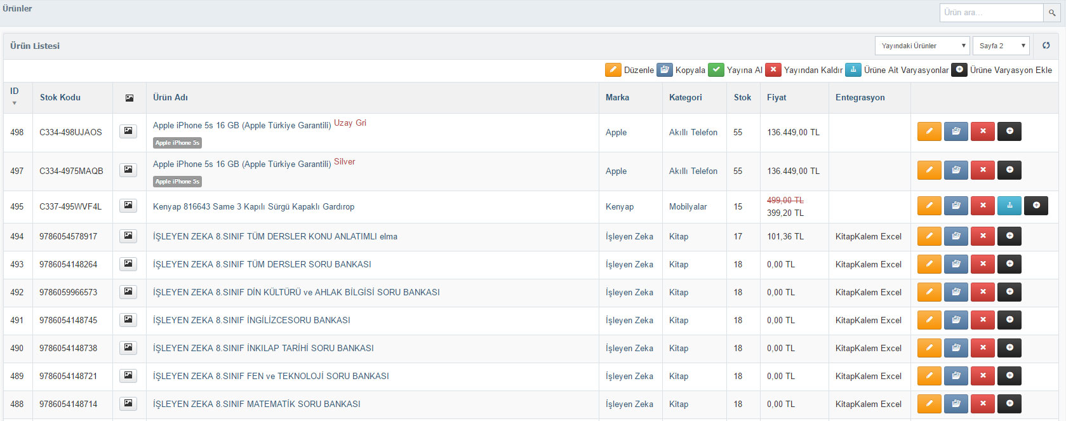Image resolution: width=1066 pixels, height=421 pixels.
Task: Unpublish product 497 with red X icon
Action: [x=983, y=170]
